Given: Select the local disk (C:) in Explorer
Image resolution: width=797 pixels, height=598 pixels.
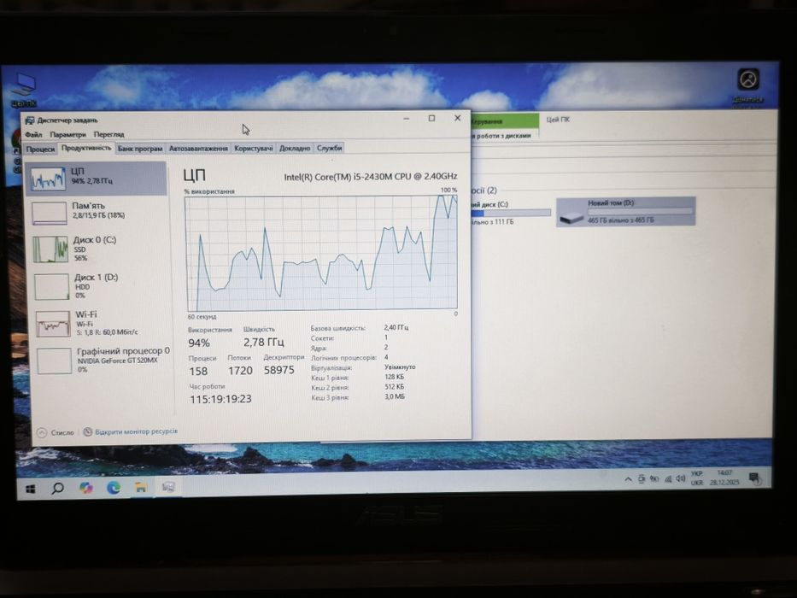Looking at the screenshot, I should (511, 213).
